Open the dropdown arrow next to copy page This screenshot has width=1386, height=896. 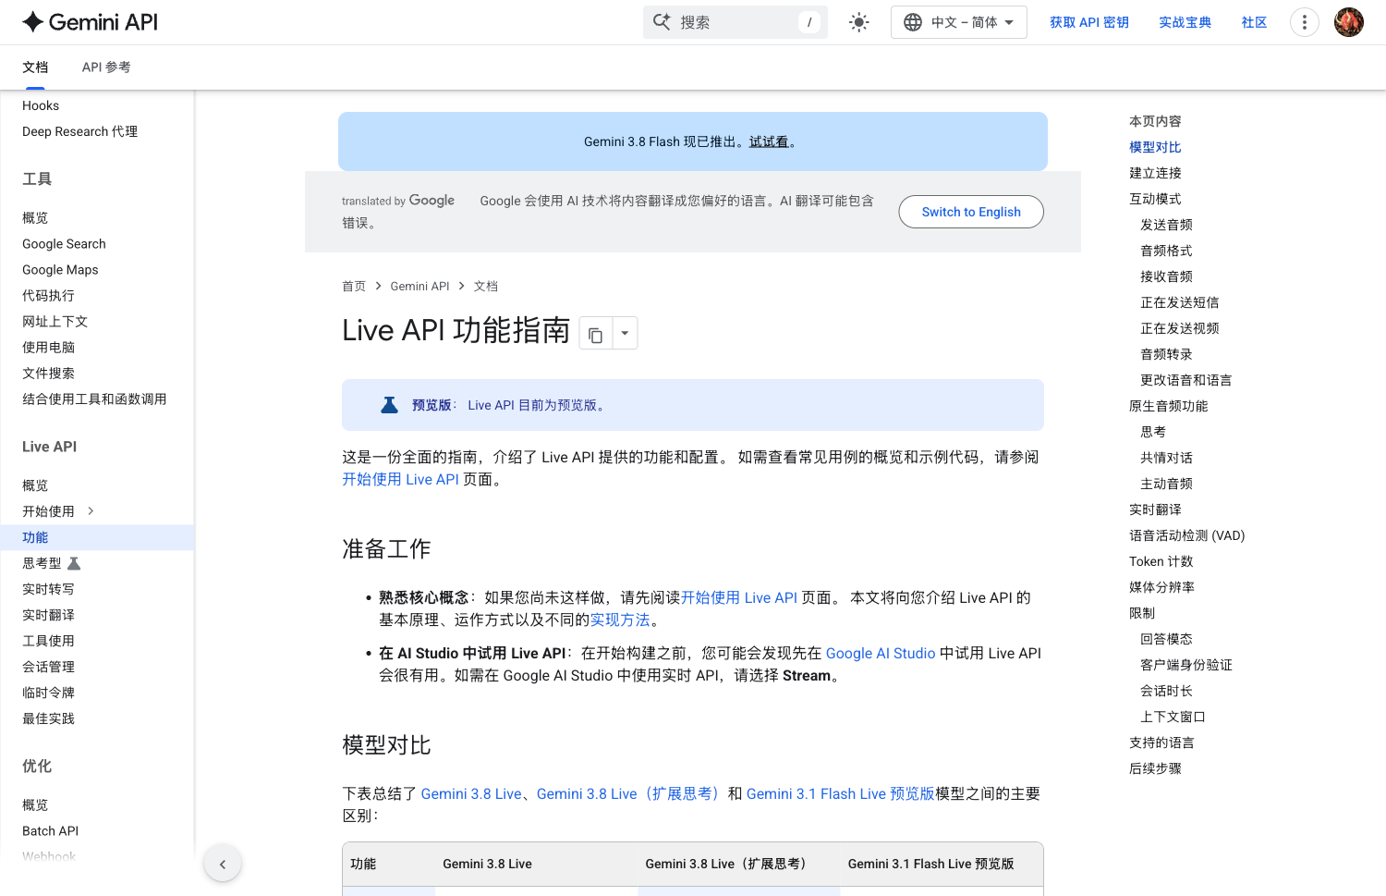(625, 333)
